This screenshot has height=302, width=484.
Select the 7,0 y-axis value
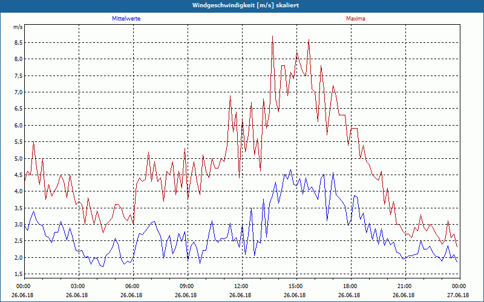(18, 92)
